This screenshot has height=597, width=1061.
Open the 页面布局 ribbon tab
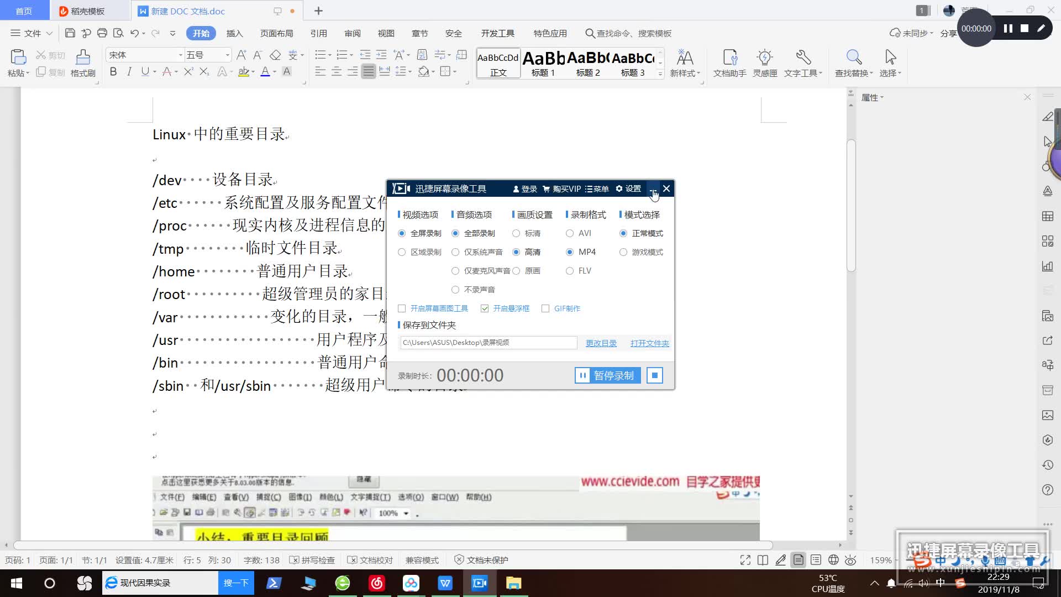[276, 33]
